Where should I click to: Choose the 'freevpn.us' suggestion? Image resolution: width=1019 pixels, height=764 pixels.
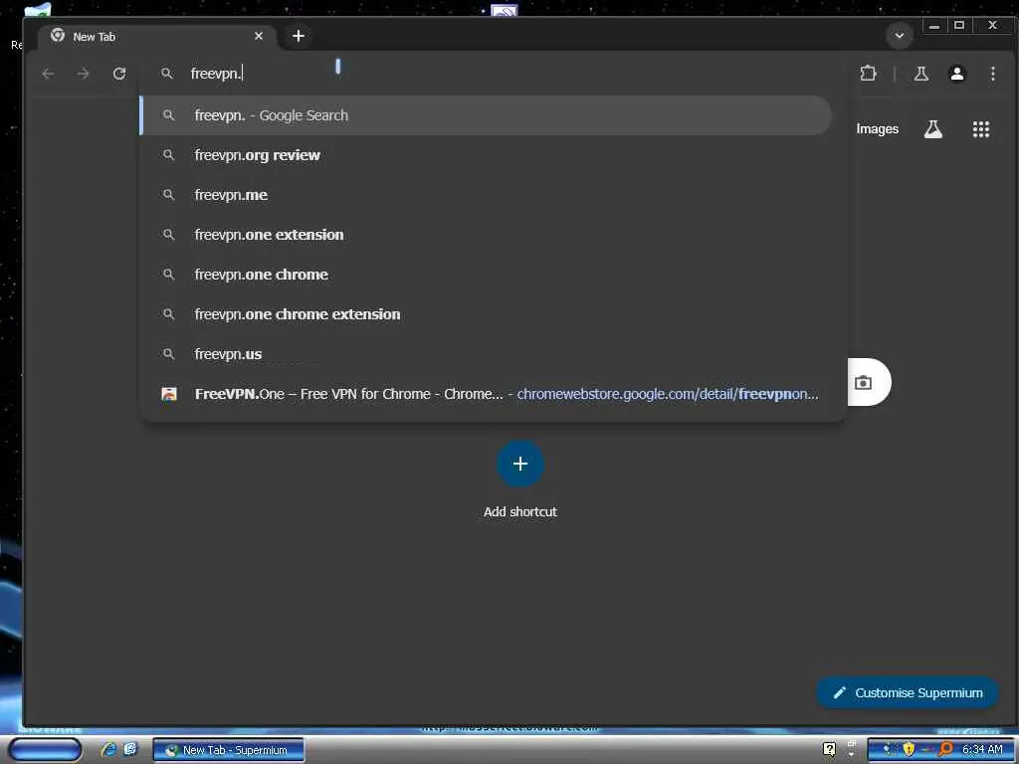(486, 354)
